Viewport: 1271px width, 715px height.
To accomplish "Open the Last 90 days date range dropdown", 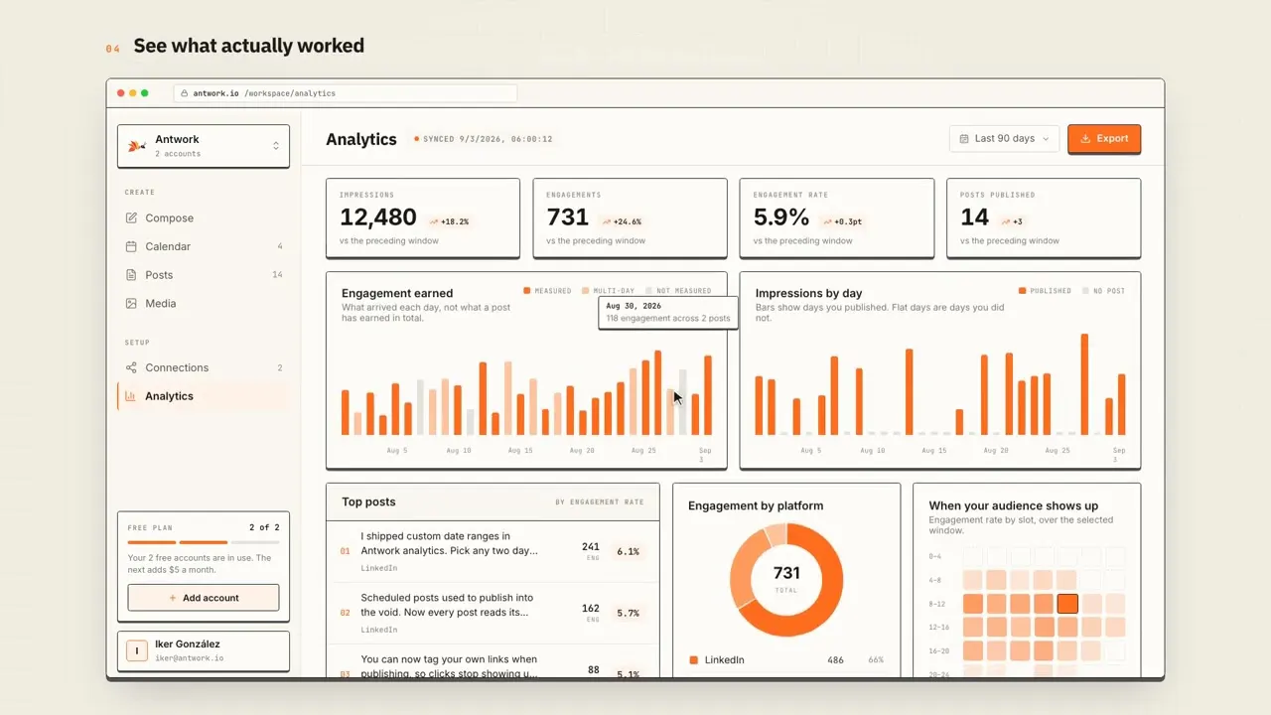I will (x=1005, y=139).
